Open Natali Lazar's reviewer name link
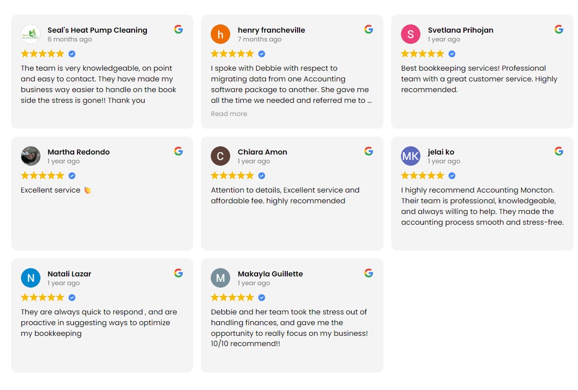Screen dimensions: 578x390 pos(69,274)
